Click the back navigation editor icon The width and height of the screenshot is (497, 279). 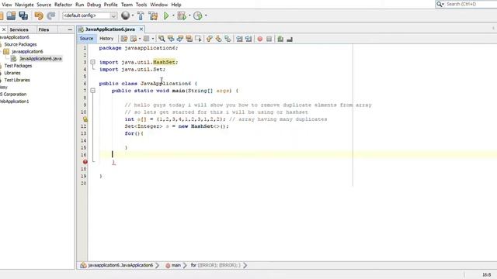pyautogui.click(x=134, y=39)
